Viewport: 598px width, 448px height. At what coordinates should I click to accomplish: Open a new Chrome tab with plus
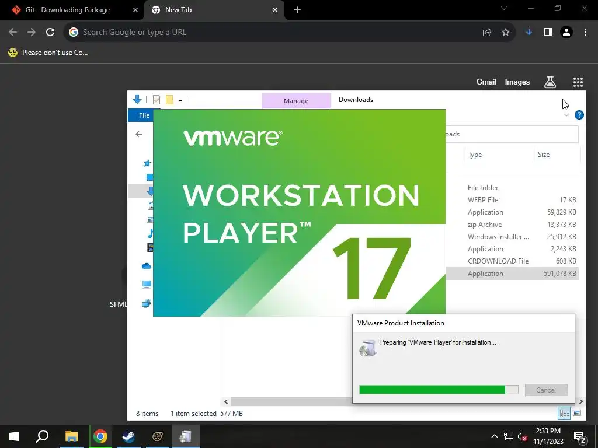click(x=297, y=10)
